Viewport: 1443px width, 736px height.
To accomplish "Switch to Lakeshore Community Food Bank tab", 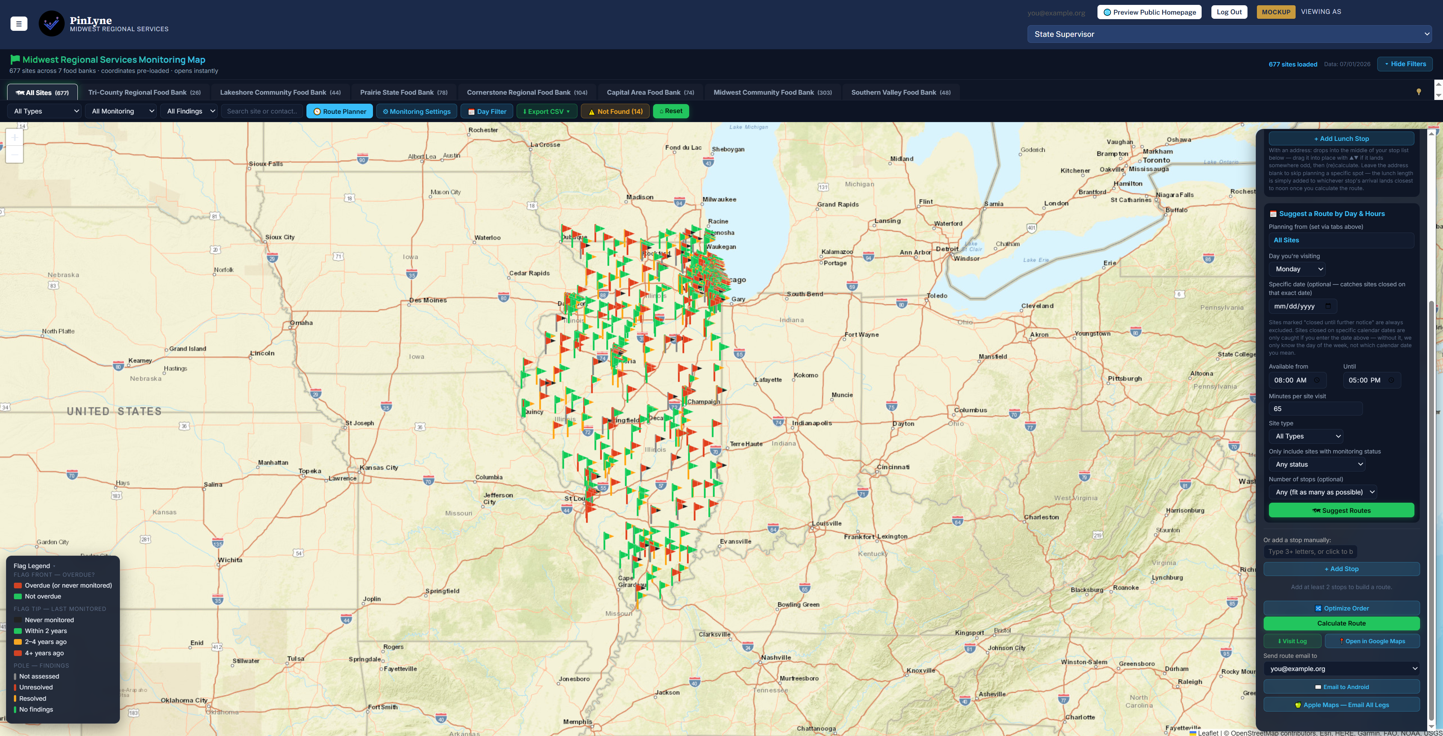I will [x=280, y=92].
